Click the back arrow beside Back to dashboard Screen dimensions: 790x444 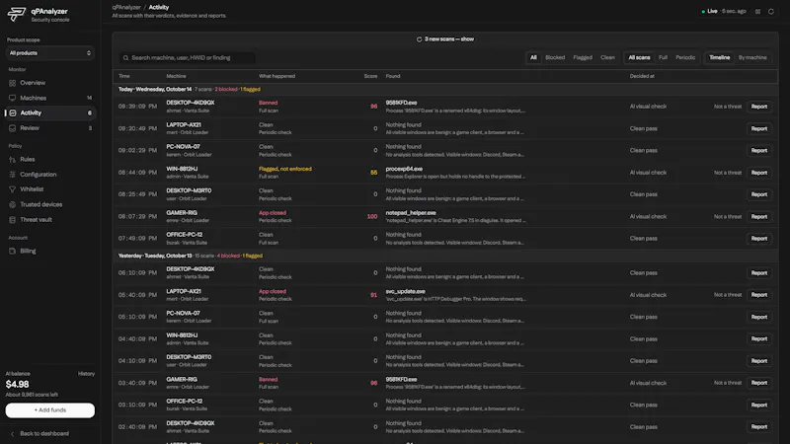(x=12, y=433)
